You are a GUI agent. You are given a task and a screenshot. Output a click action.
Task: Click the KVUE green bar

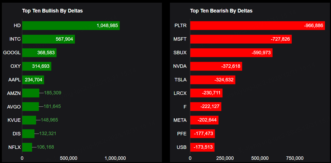click(29, 120)
